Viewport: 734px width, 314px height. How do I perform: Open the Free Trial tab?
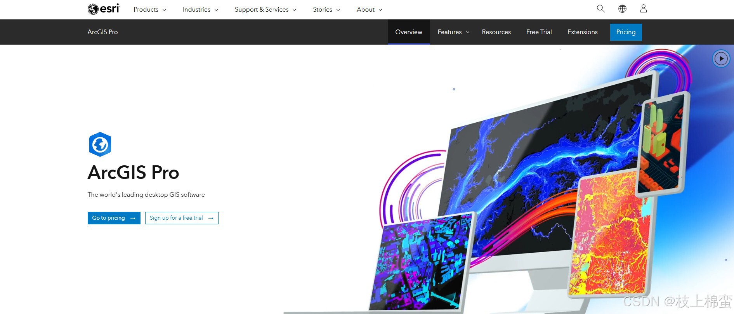pos(539,32)
